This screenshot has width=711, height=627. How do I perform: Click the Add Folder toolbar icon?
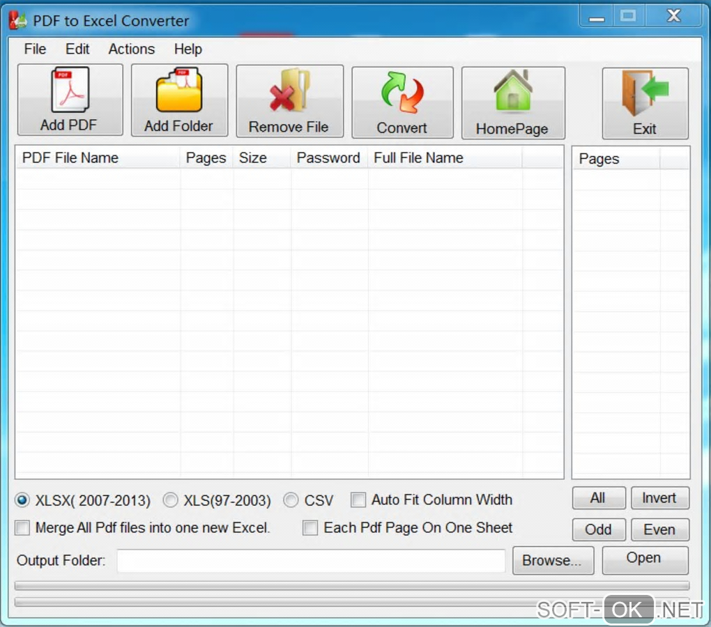(180, 100)
